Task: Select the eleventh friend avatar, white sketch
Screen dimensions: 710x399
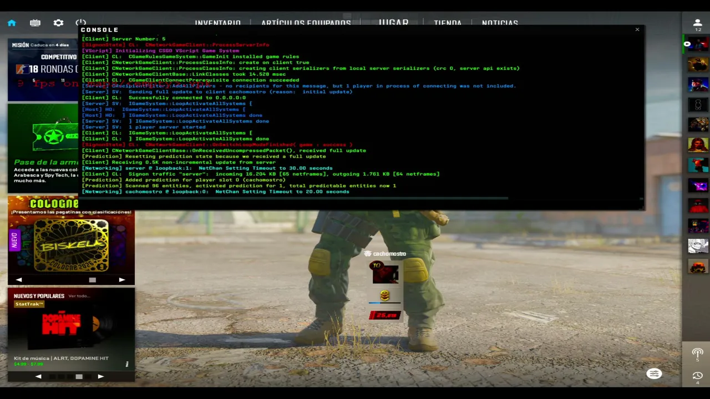Action: (698, 246)
